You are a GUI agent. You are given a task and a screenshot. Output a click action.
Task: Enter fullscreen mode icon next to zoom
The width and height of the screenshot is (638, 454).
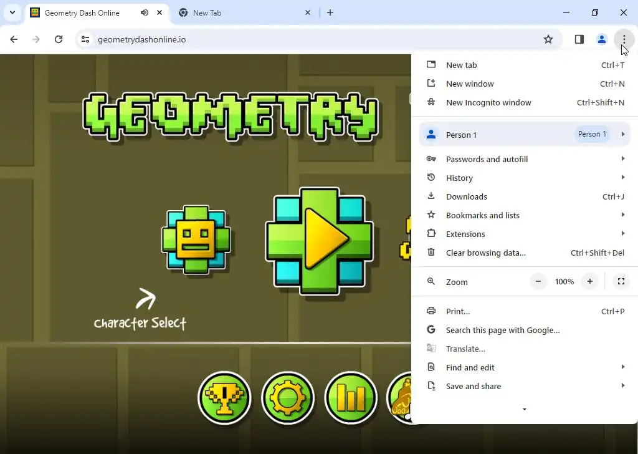[x=621, y=281]
